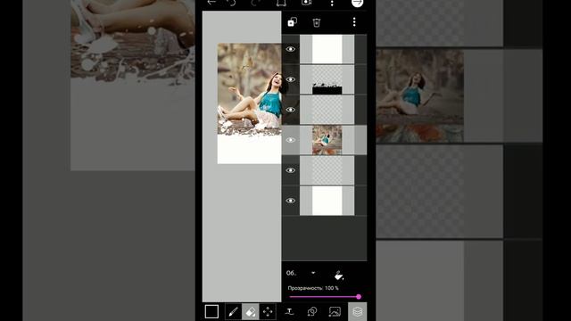Add a photo with the image icon
Screen dimensions: 571x321
(x=335, y=311)
